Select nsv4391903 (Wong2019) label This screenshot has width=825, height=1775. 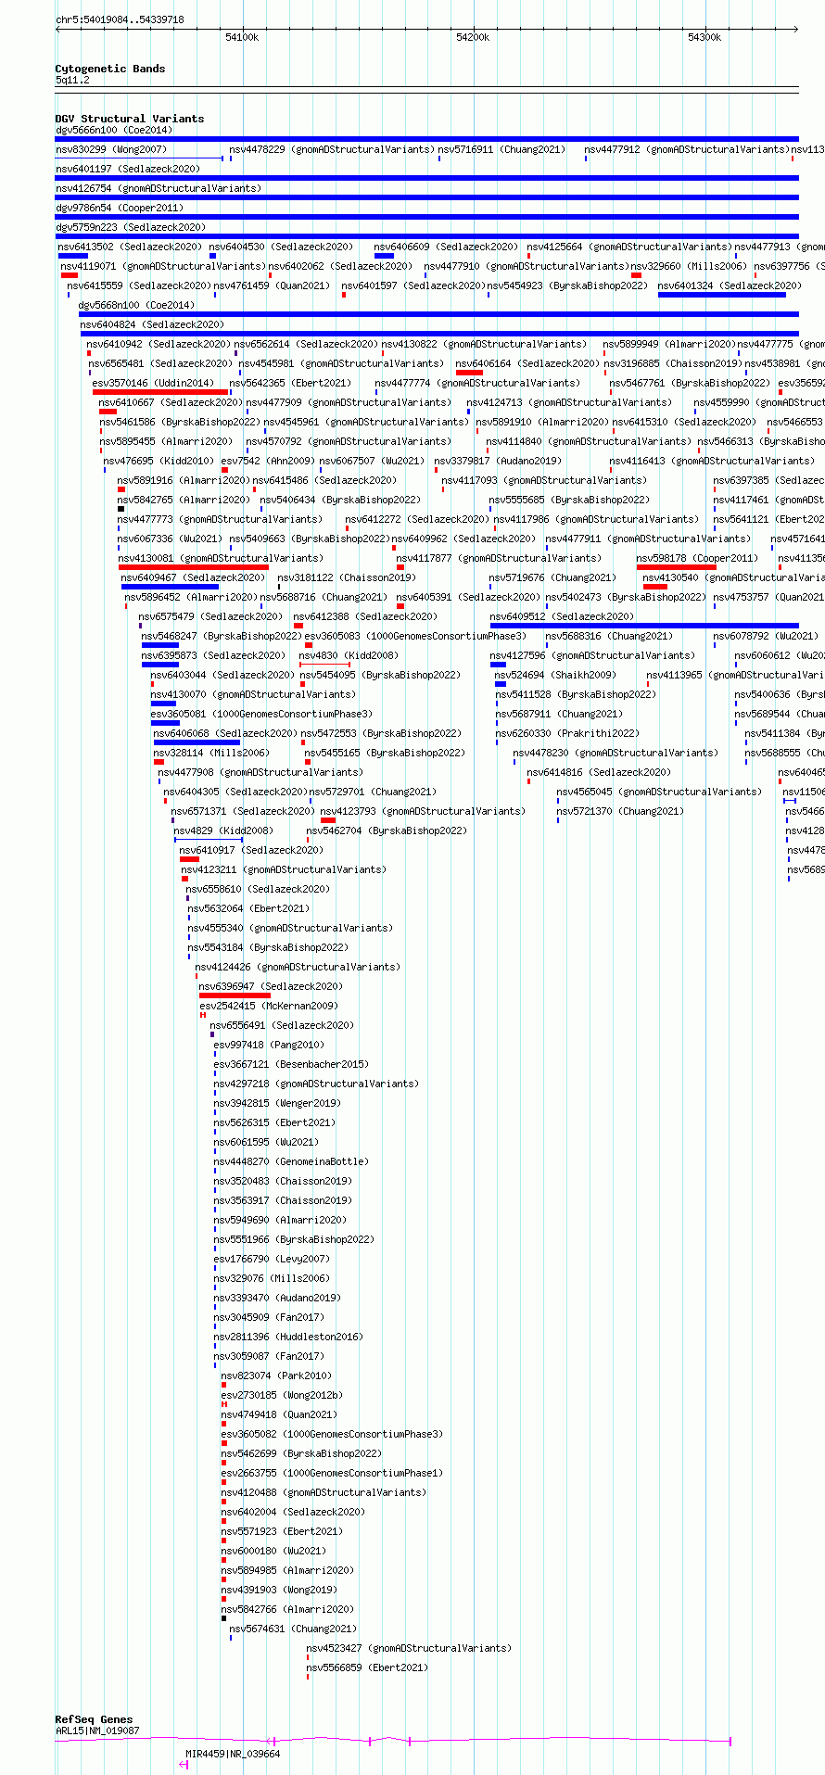[x=279, y=1590]
